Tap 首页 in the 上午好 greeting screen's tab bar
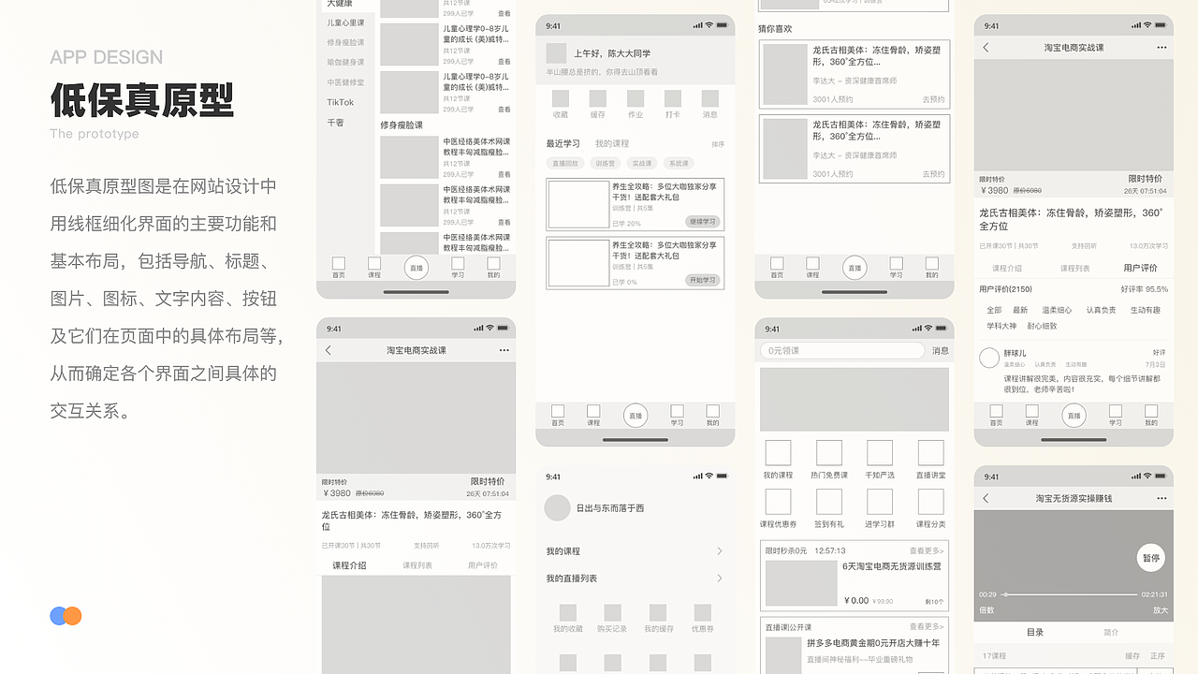Image resolution: width=1198 pixels, height=674 pixels. point(558,416)
